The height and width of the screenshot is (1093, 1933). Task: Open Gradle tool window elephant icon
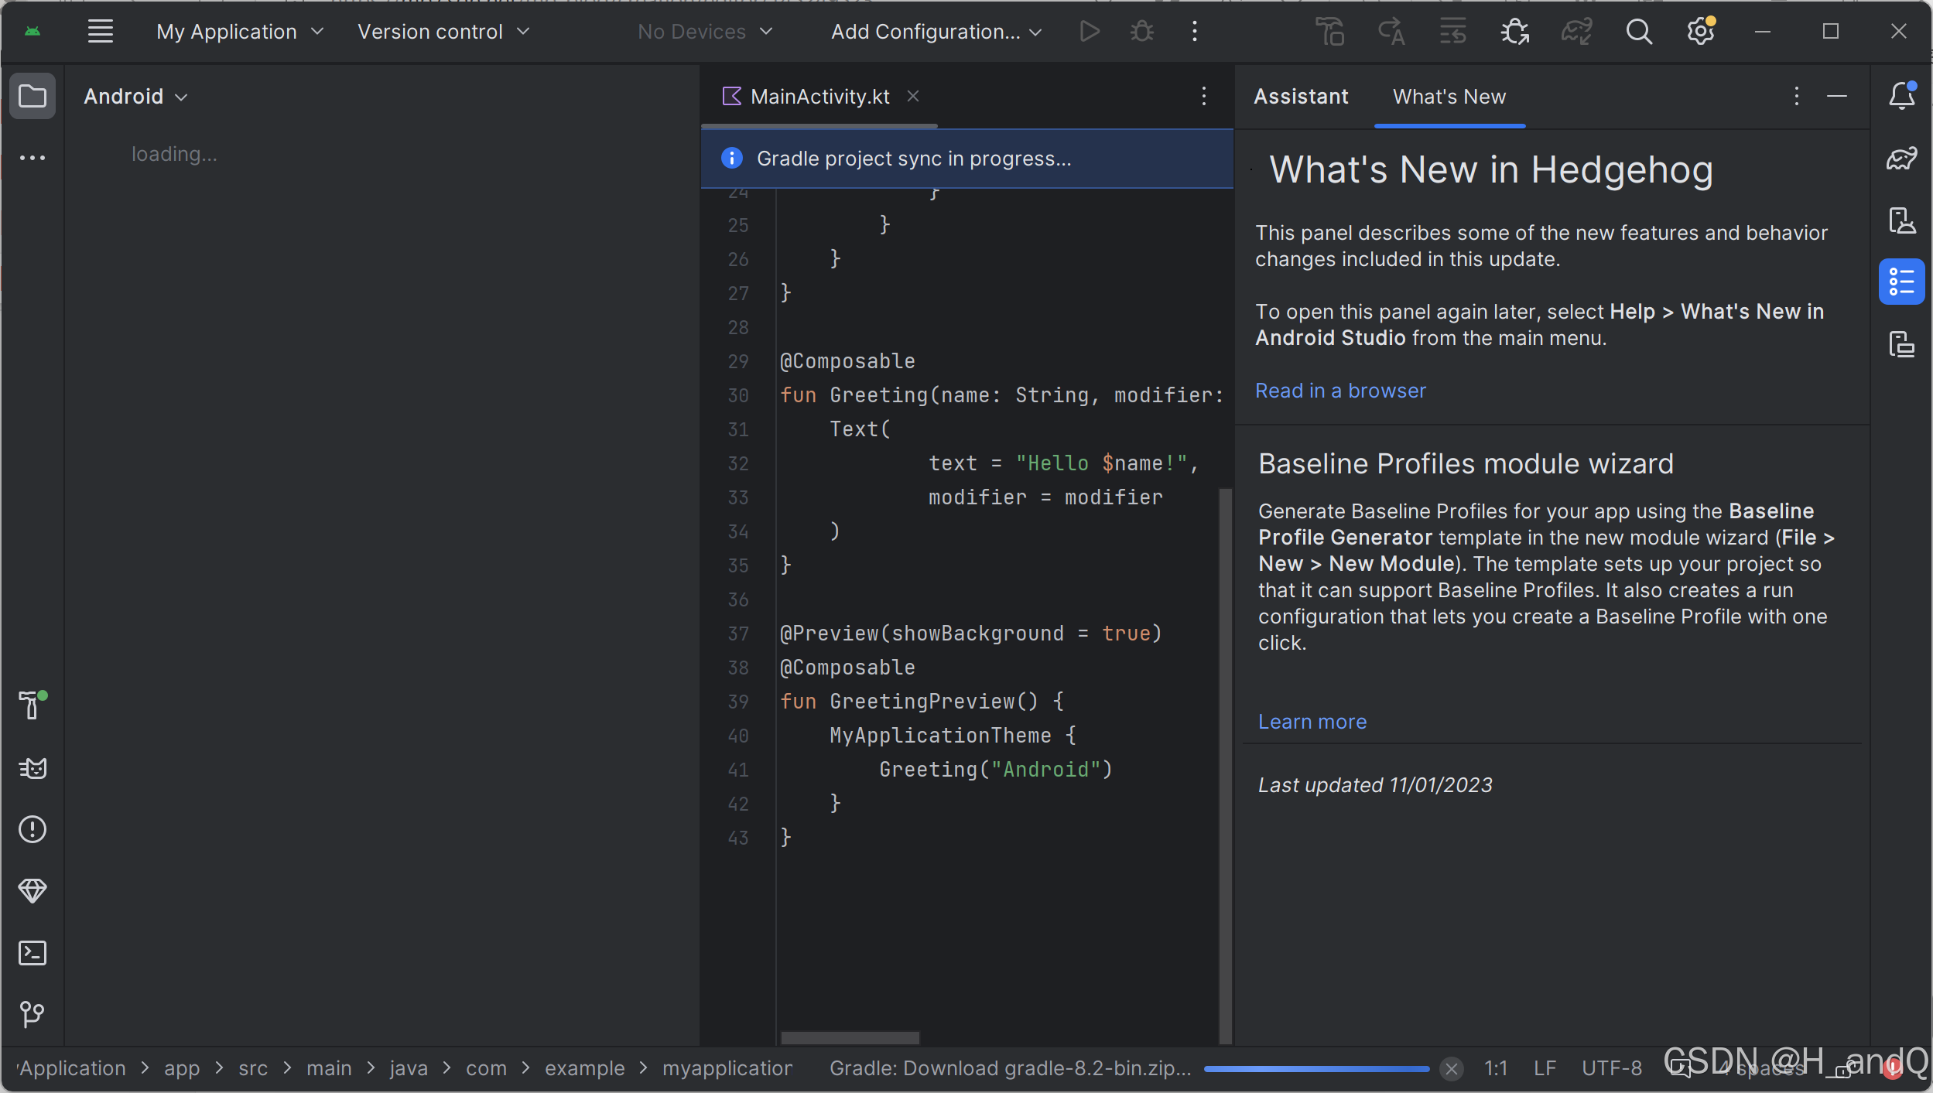point(1902,158)
